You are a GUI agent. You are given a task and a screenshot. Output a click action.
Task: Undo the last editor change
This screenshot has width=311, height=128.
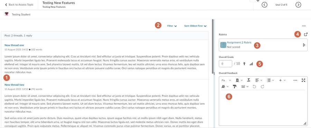254,86
